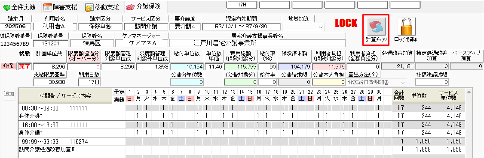
Task: Click the 保険請求額 value 104,179
Action: pos(294,66)
